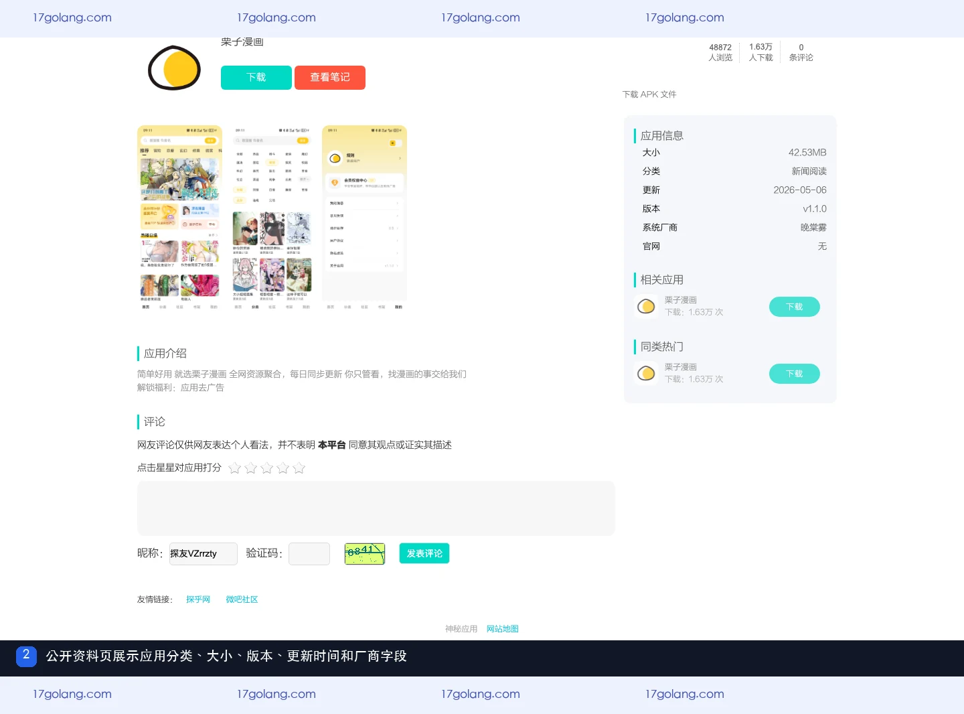The height and width of the screenshot is (714, 964).
Task: Click the 1.63万 人下载 counter
Action: coord(760,52)
